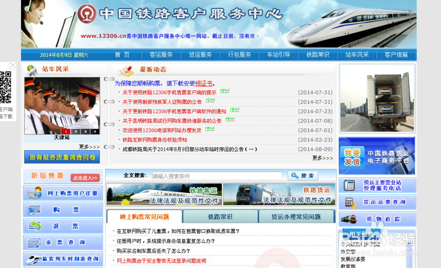Scan area: click the QR code image
Image resolution: width=441 pixels, height=268 pixels.
tap(5, 87)
